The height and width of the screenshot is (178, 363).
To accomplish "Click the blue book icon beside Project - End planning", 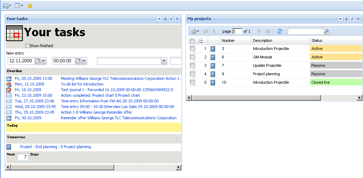I will (x=9, y=147).
